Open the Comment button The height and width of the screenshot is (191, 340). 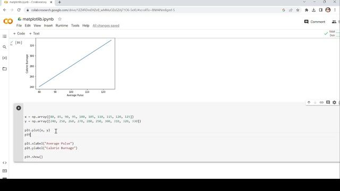point(314,22)
